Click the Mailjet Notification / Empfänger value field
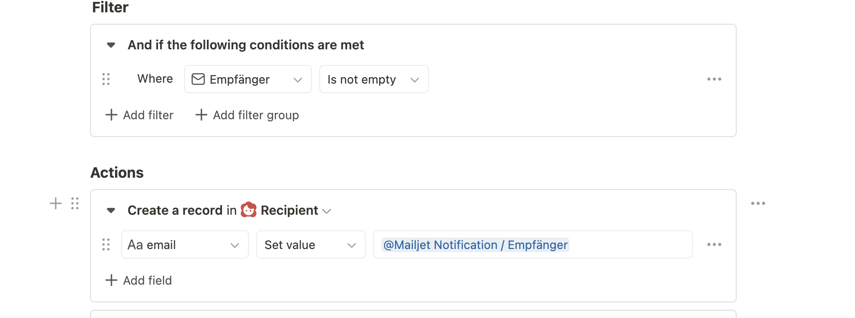The image size is (855, 318). pyautogui.click(x=533, y=244)
